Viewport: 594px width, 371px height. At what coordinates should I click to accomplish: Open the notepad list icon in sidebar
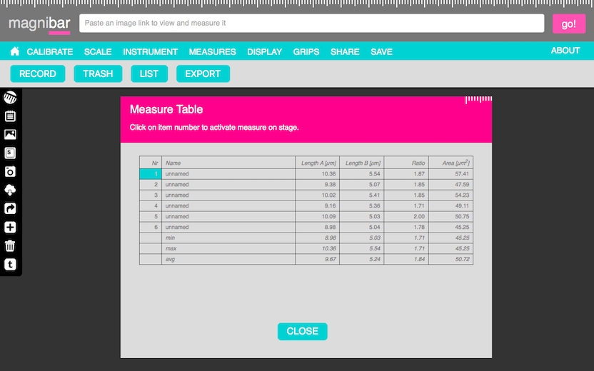(10, 116)
